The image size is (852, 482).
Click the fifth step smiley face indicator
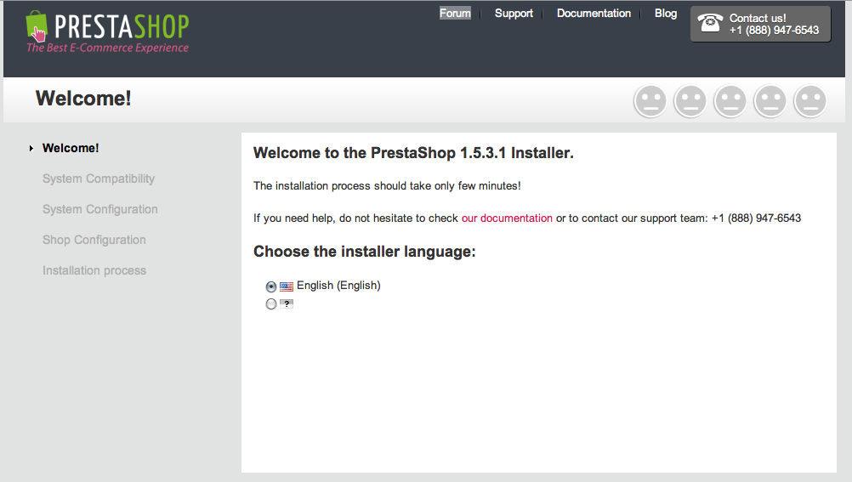810,101
